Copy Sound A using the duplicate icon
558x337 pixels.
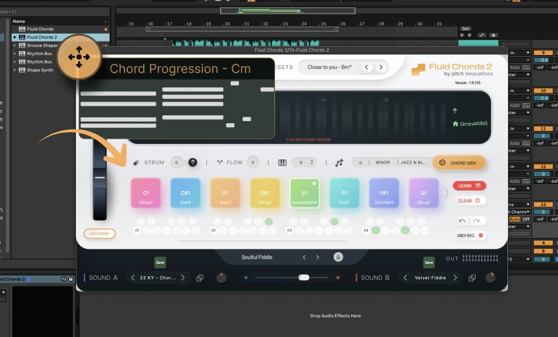[200, 278]
